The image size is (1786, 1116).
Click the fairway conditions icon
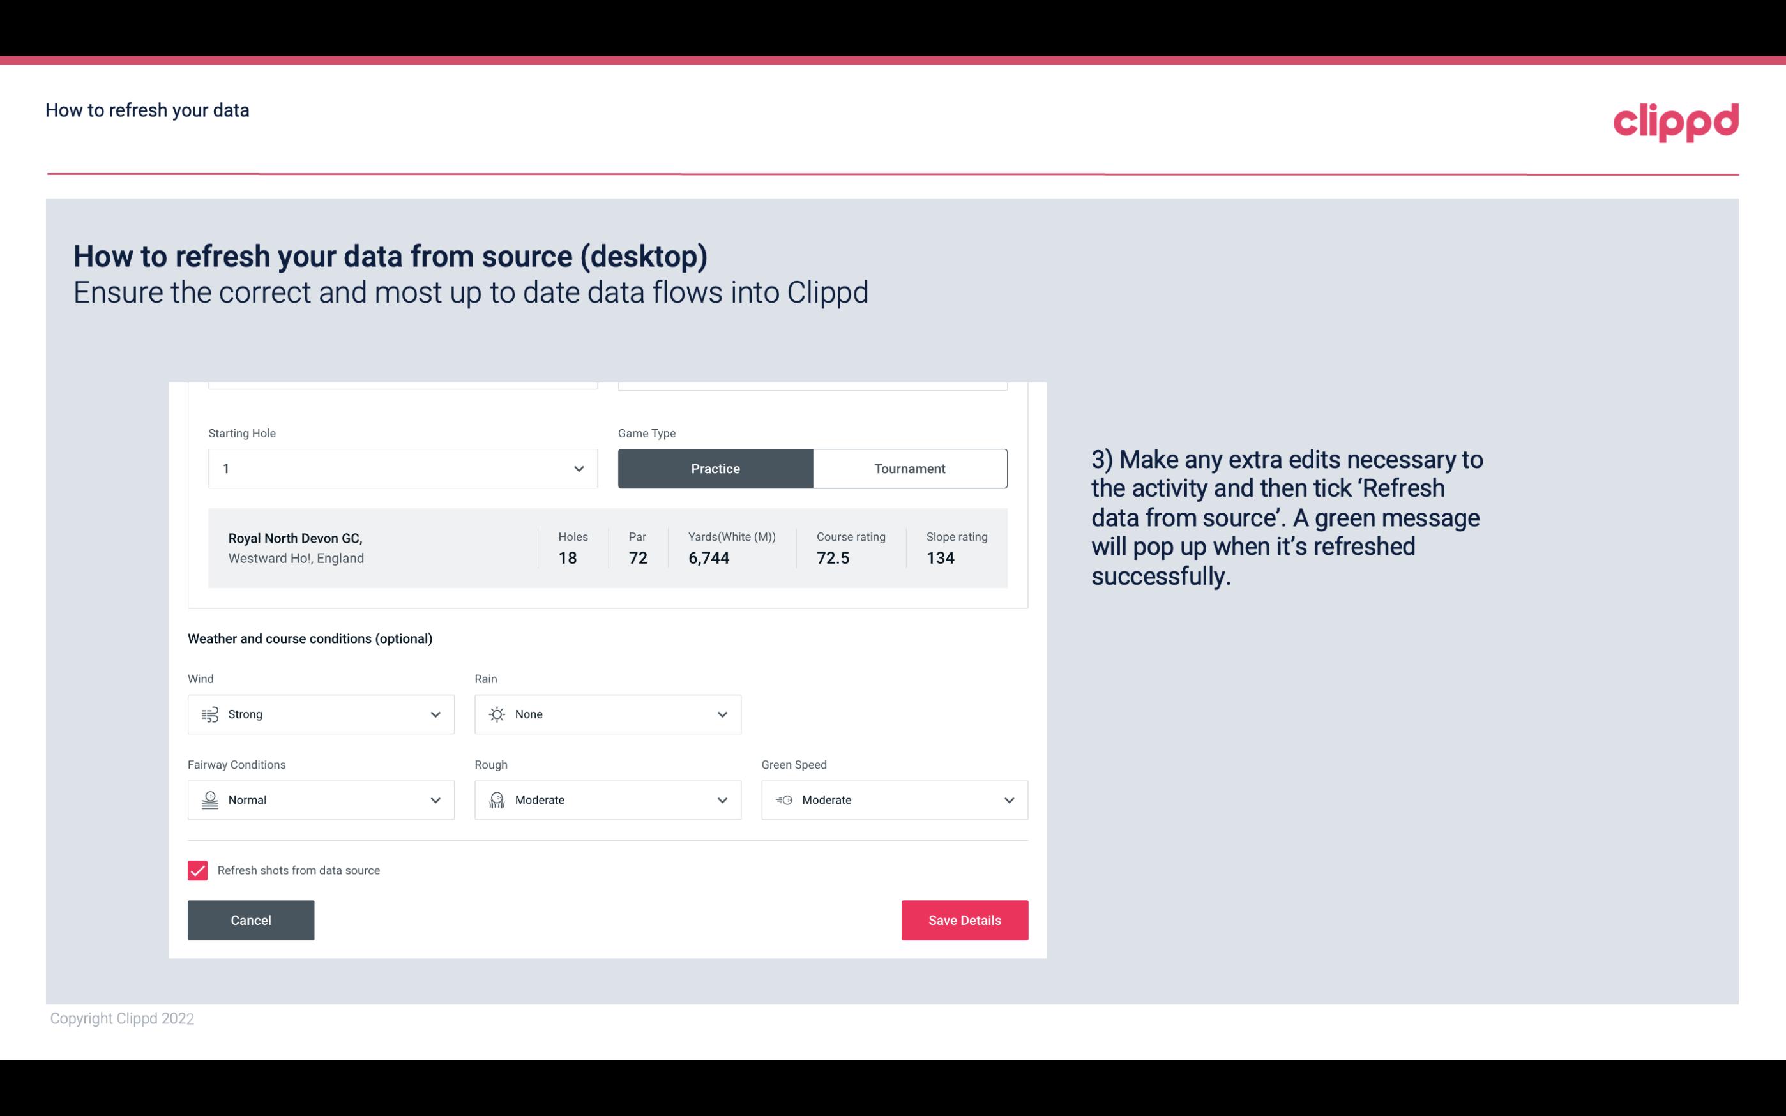tap(208, 800)
